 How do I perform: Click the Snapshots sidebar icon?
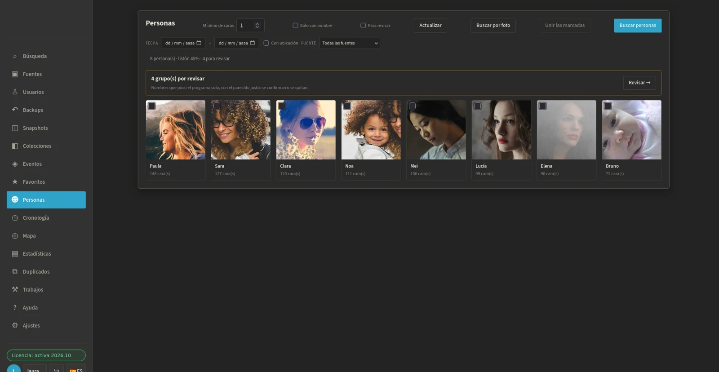pos(15,128)
